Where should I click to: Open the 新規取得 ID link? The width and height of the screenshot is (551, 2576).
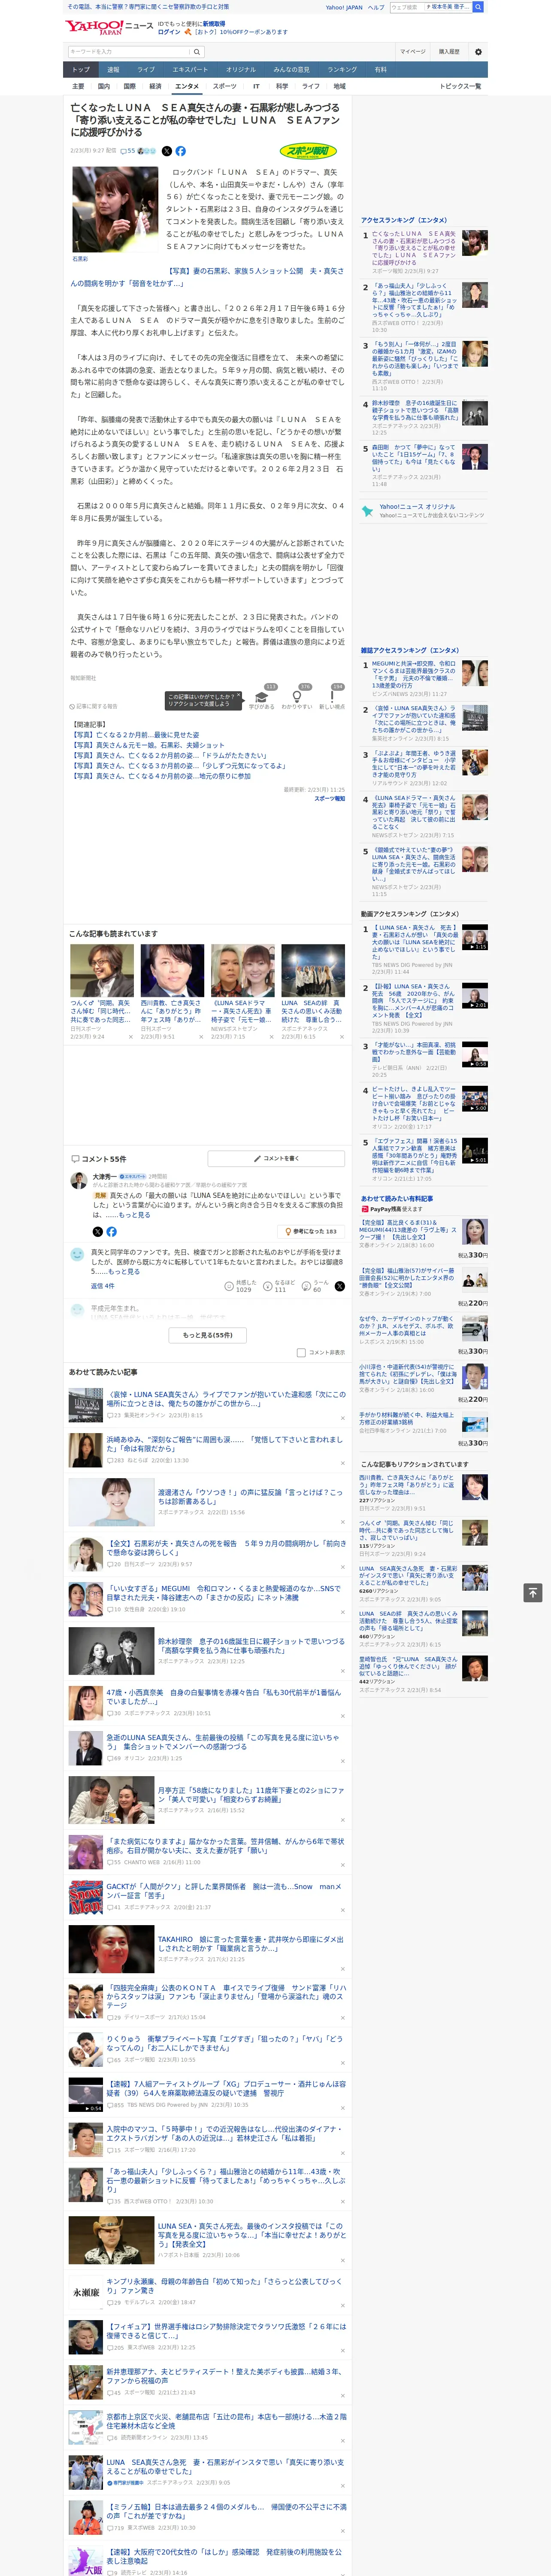click(214, 23)
